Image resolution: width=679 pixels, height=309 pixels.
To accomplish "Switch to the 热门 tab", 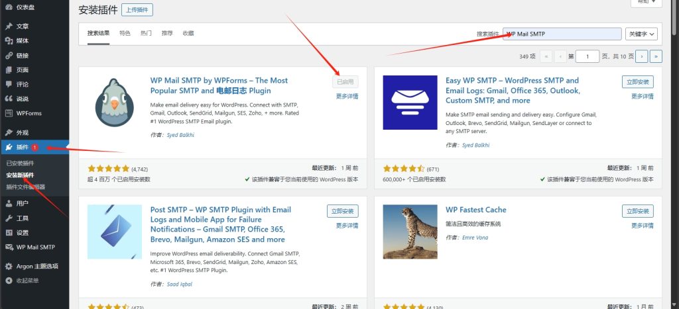I will 146,33.
